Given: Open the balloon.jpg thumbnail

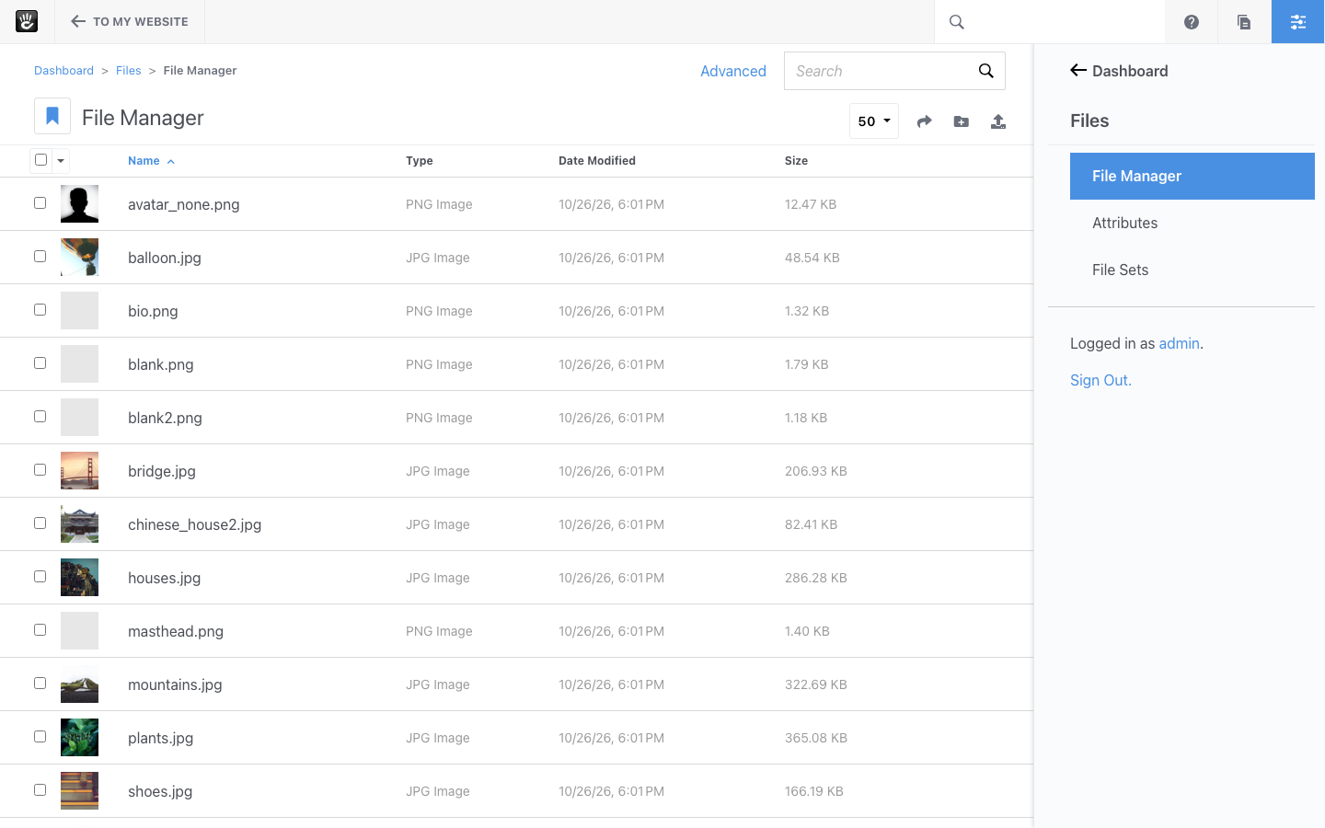Looking at the screenshot, I should (79, 258).
